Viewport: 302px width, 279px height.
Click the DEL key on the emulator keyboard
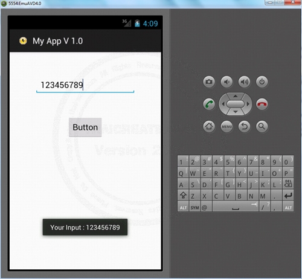click(x=288, y=184)
